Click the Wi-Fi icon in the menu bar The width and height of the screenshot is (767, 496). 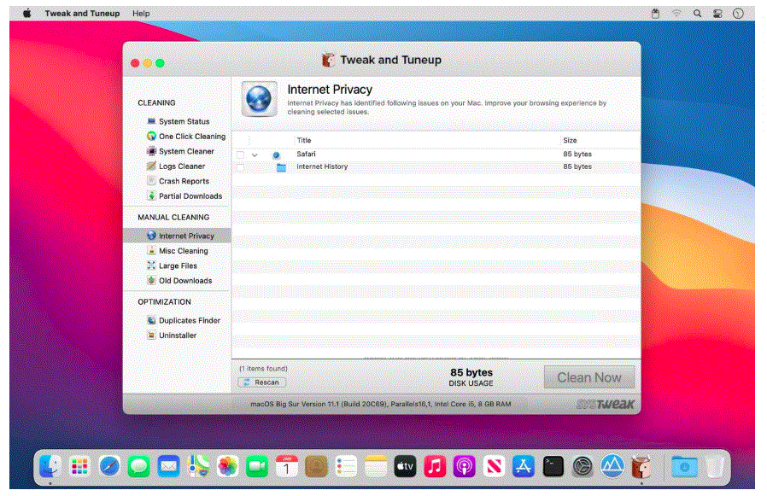click(x=676, y=14)
